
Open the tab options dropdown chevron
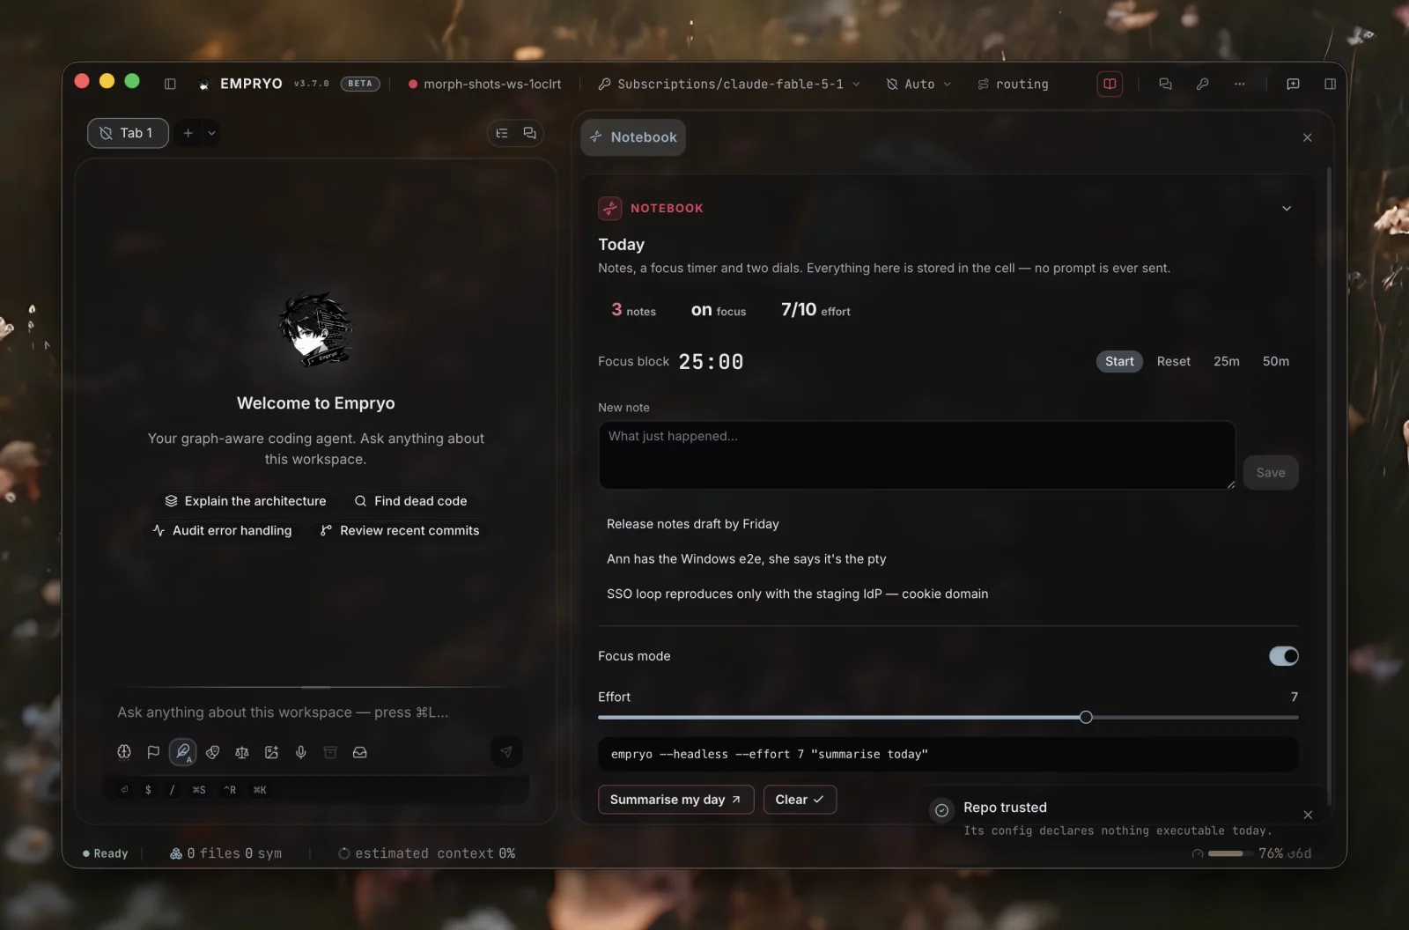tap(211, 133)
